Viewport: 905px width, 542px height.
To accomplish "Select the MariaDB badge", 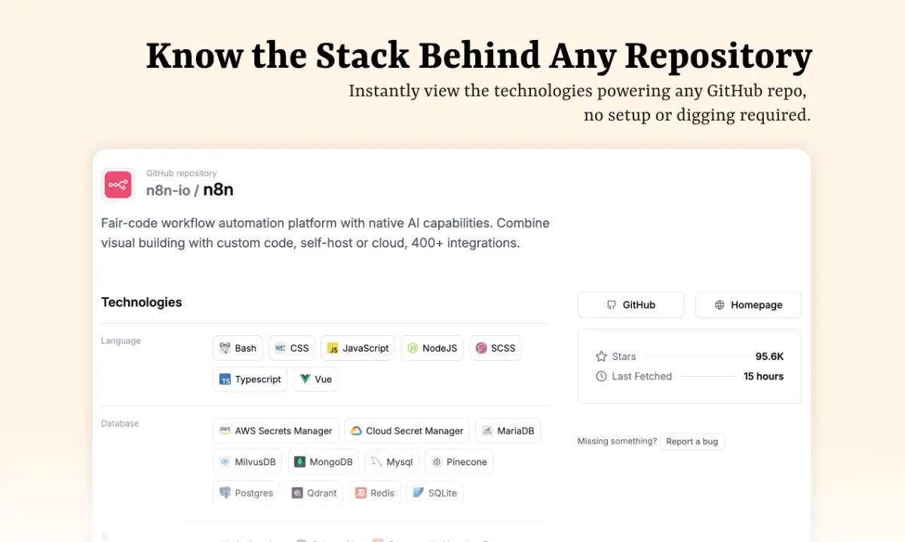I will (x=508, y=430).
